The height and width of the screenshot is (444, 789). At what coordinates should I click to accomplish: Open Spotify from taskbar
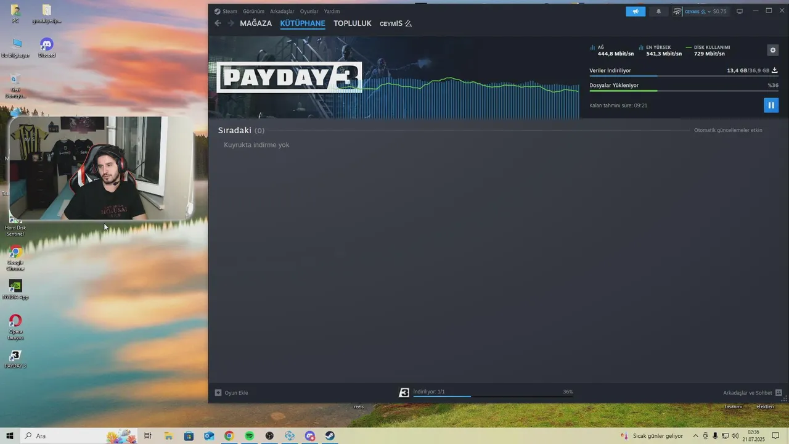point(250,436)
